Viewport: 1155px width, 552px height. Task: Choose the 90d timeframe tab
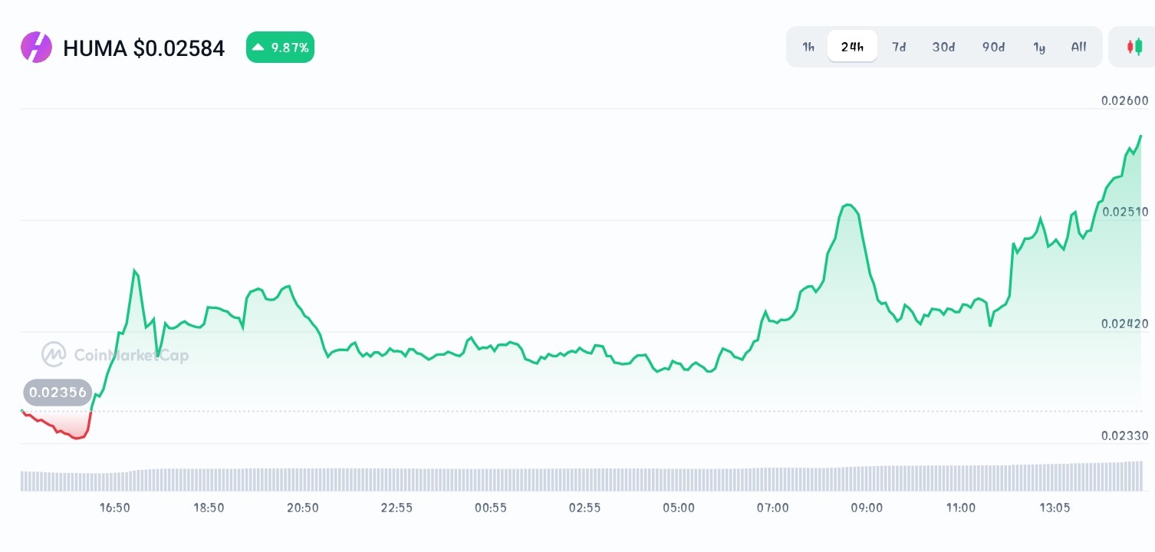coord(993,47)
